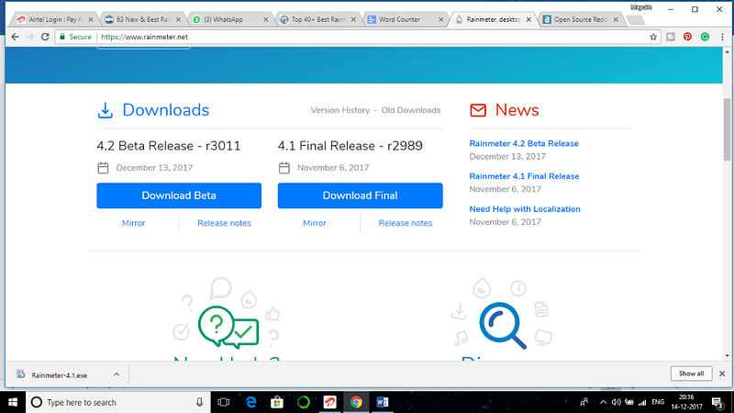
Task: Open the Mirror link under Download Final
Action: point(315,223)
